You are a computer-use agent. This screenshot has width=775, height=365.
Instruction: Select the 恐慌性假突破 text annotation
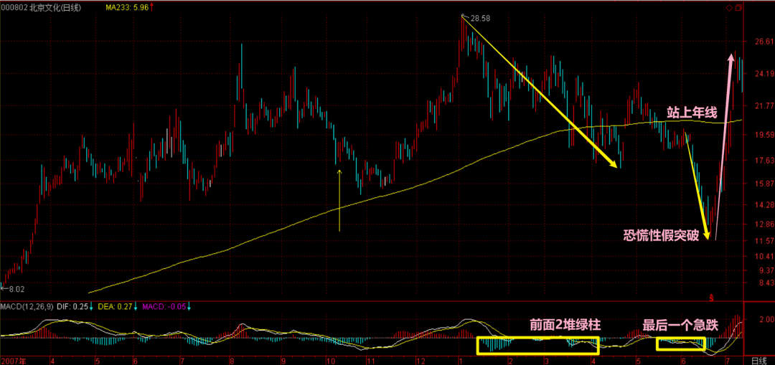(x=660, y=234)
